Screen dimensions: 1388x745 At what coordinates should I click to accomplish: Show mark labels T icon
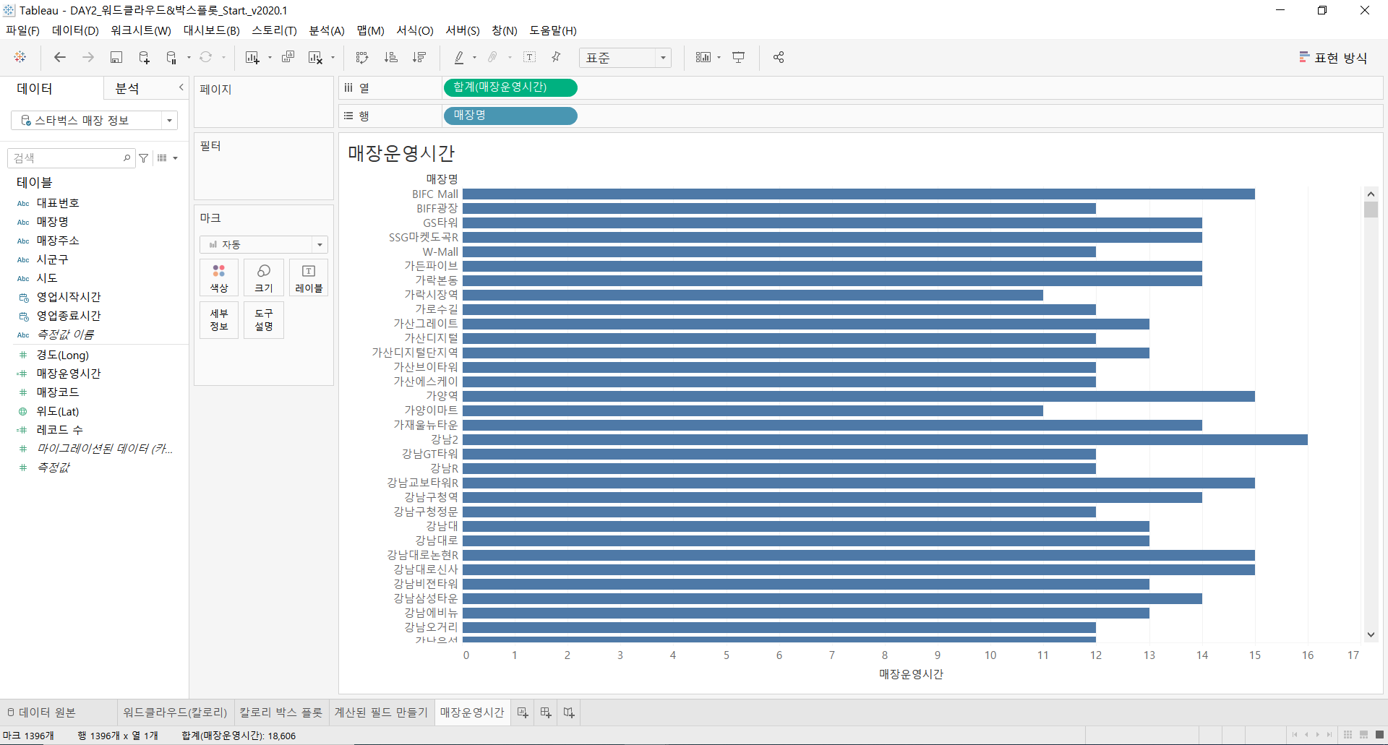pos(529,57)
